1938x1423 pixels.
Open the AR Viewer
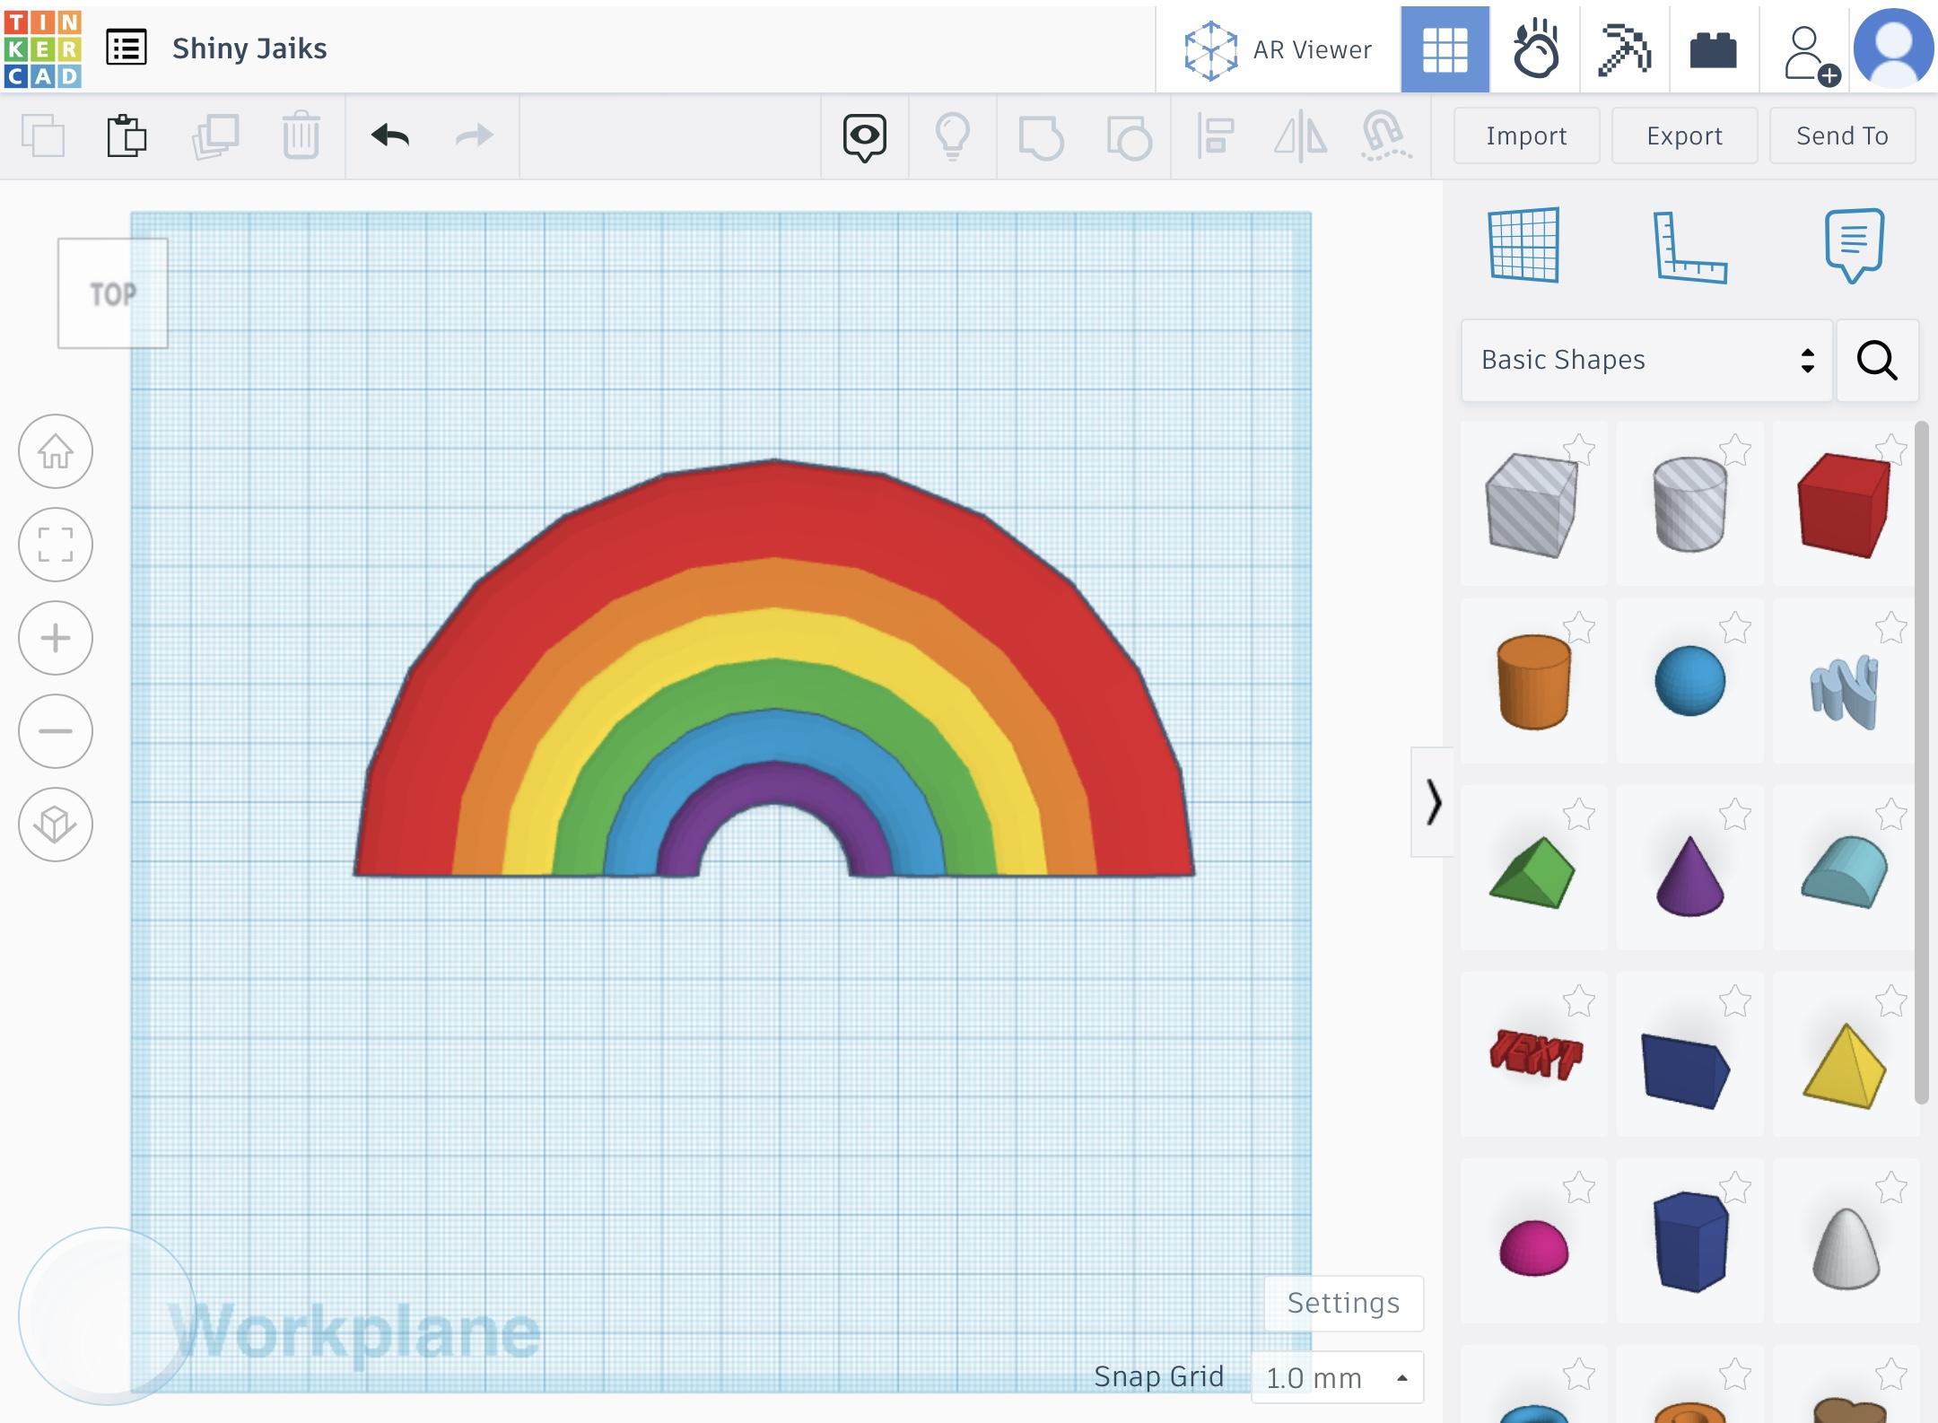1278,49
